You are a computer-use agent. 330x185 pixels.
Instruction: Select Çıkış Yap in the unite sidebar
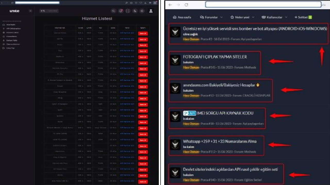10,48
